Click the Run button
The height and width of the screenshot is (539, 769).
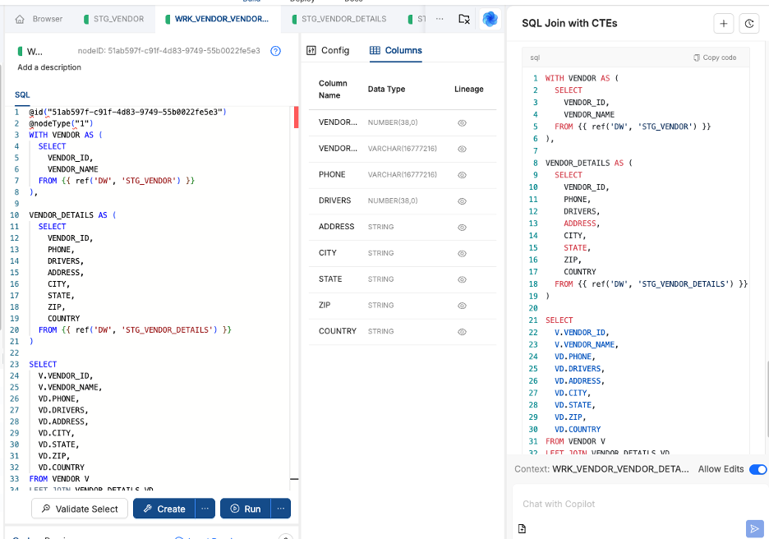tap(246, 509)
